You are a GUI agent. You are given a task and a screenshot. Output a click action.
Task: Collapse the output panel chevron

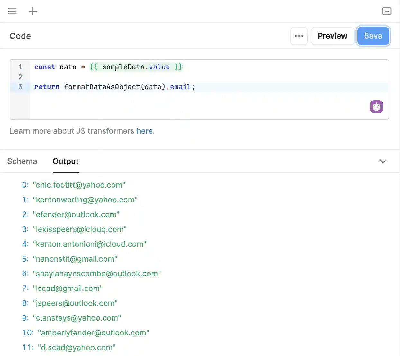[383, 161]
